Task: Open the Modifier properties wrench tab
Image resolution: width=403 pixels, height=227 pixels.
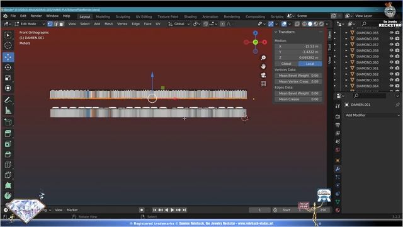Action: 338,169
